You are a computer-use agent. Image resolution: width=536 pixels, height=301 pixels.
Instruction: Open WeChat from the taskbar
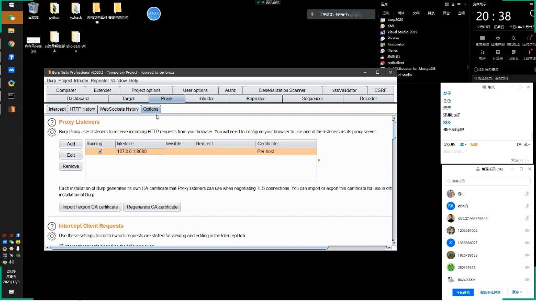[x=12, y=17]
